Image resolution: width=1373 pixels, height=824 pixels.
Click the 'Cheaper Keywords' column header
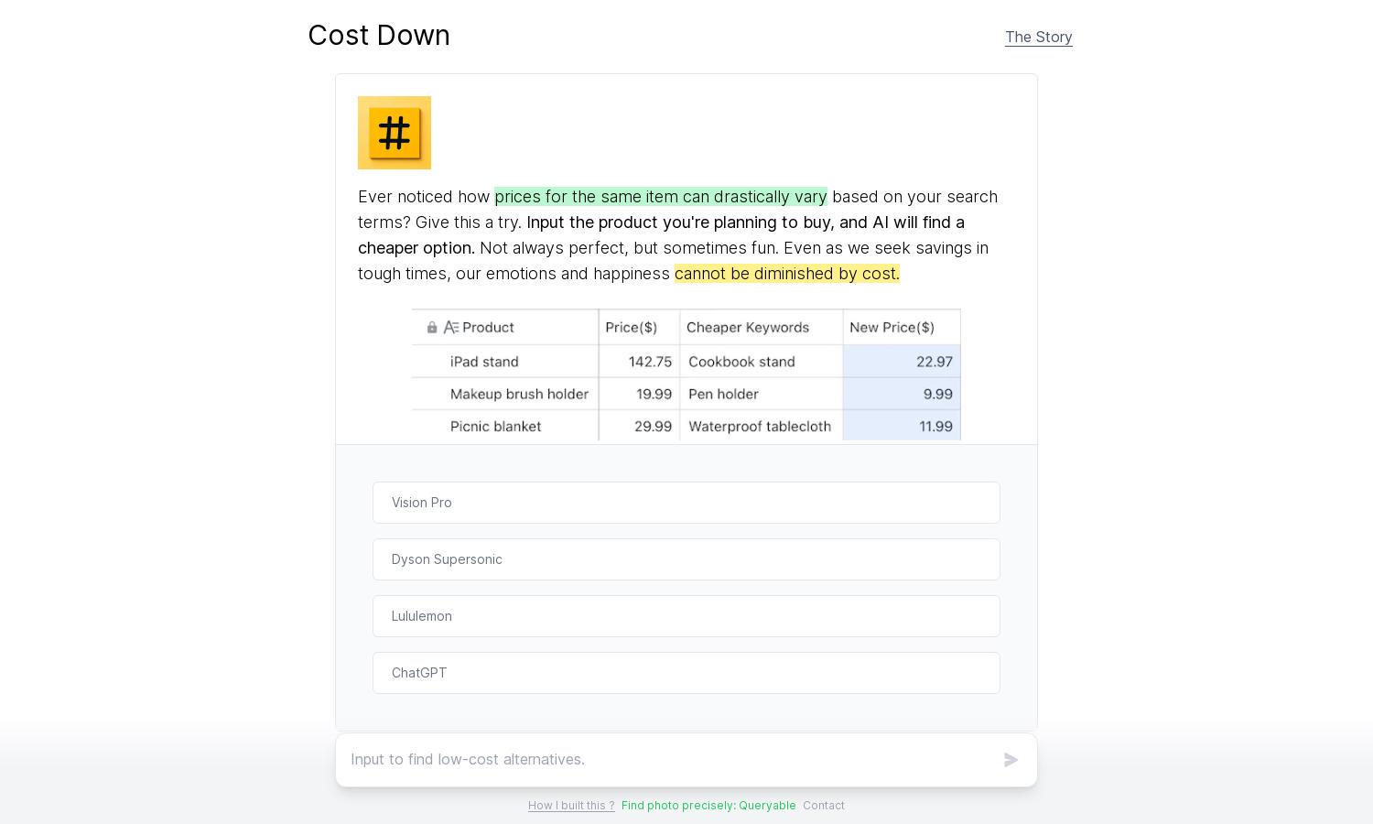point(748,328)
